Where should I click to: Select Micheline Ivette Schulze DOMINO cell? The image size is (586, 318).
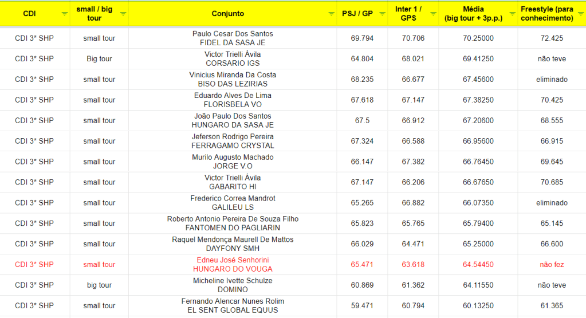point(233,285)
